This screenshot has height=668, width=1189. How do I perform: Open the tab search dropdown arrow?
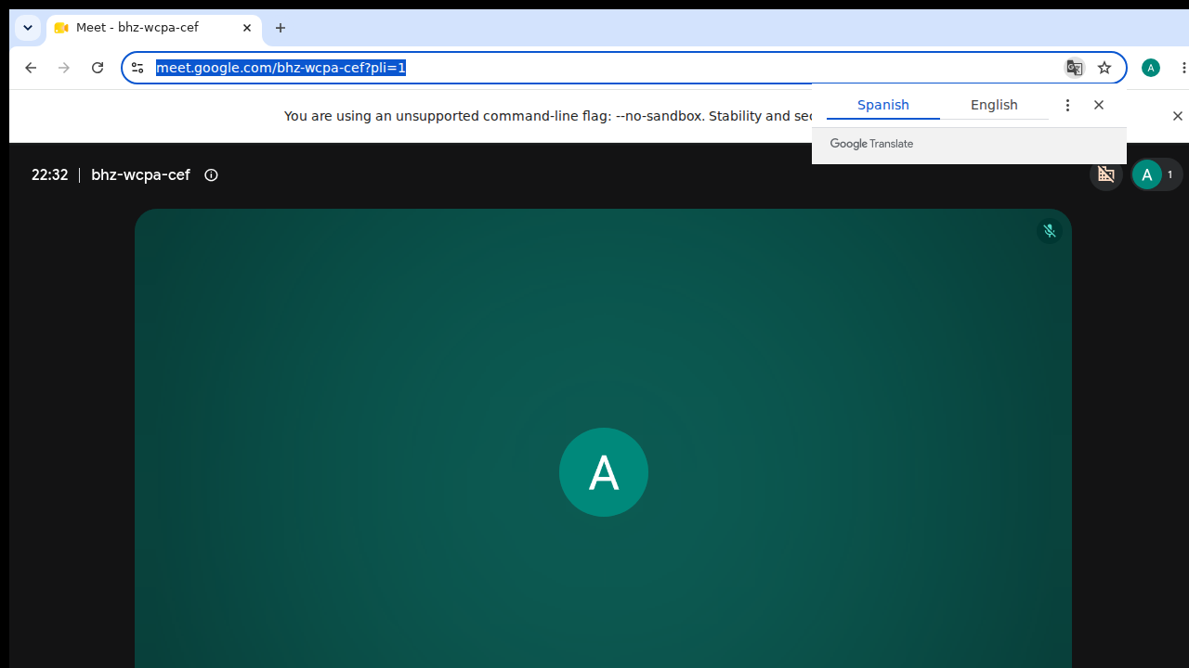(28, 28)
